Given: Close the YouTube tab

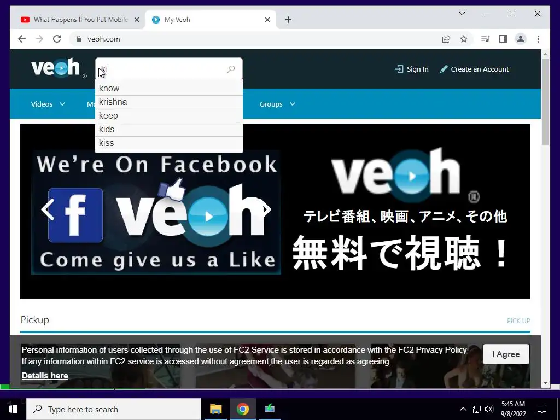Looking at the screenshot, I should click(136, 20).
